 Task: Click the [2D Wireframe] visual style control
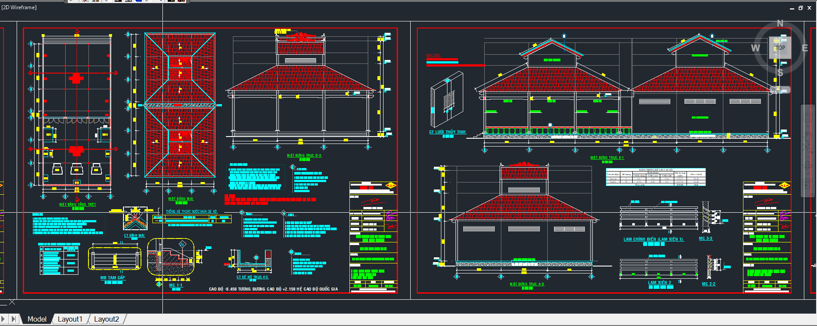tap(19, 7)
